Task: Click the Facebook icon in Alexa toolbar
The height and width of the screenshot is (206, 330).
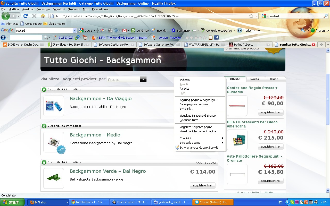Action: pyautogui.click(x=216, y=38)
